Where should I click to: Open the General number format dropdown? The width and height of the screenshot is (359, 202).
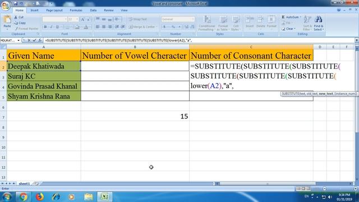point(193,19)
